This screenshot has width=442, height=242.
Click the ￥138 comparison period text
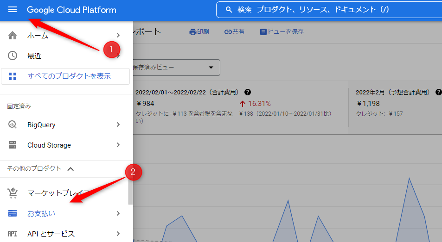click(x=285, y=113)
